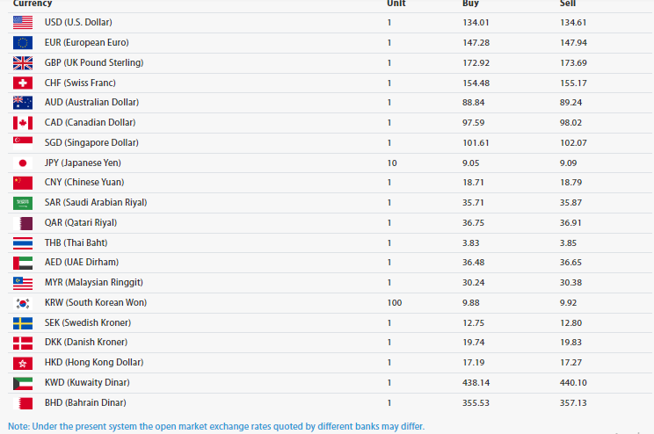Click the Buy column header
Image resolution: width=654 pixels, height=434 pixels.
tap(470, 4)
